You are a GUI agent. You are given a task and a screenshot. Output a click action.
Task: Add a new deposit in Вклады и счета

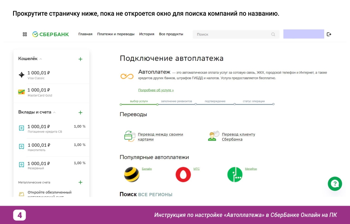point(80,112)
